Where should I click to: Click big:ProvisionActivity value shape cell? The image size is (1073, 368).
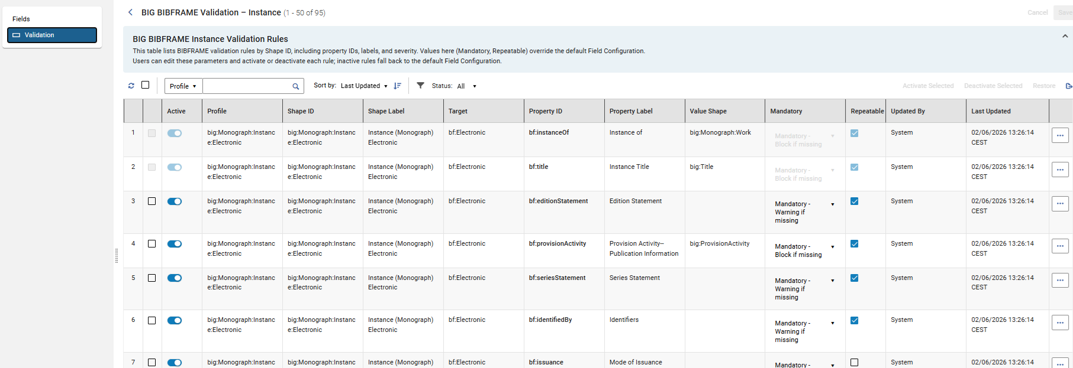720,244
